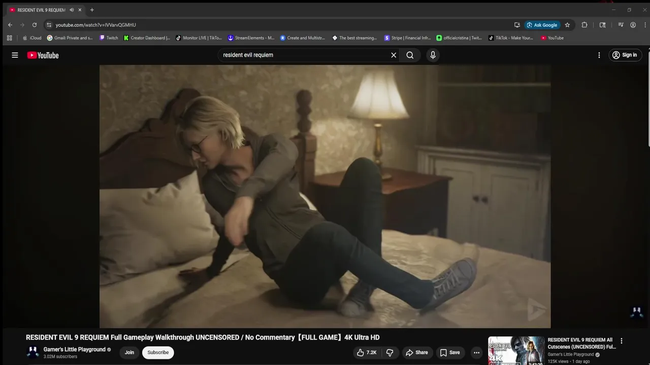Click the Ask Google lens button
This screenshot has height=365, width=650.
coord(542,25)
